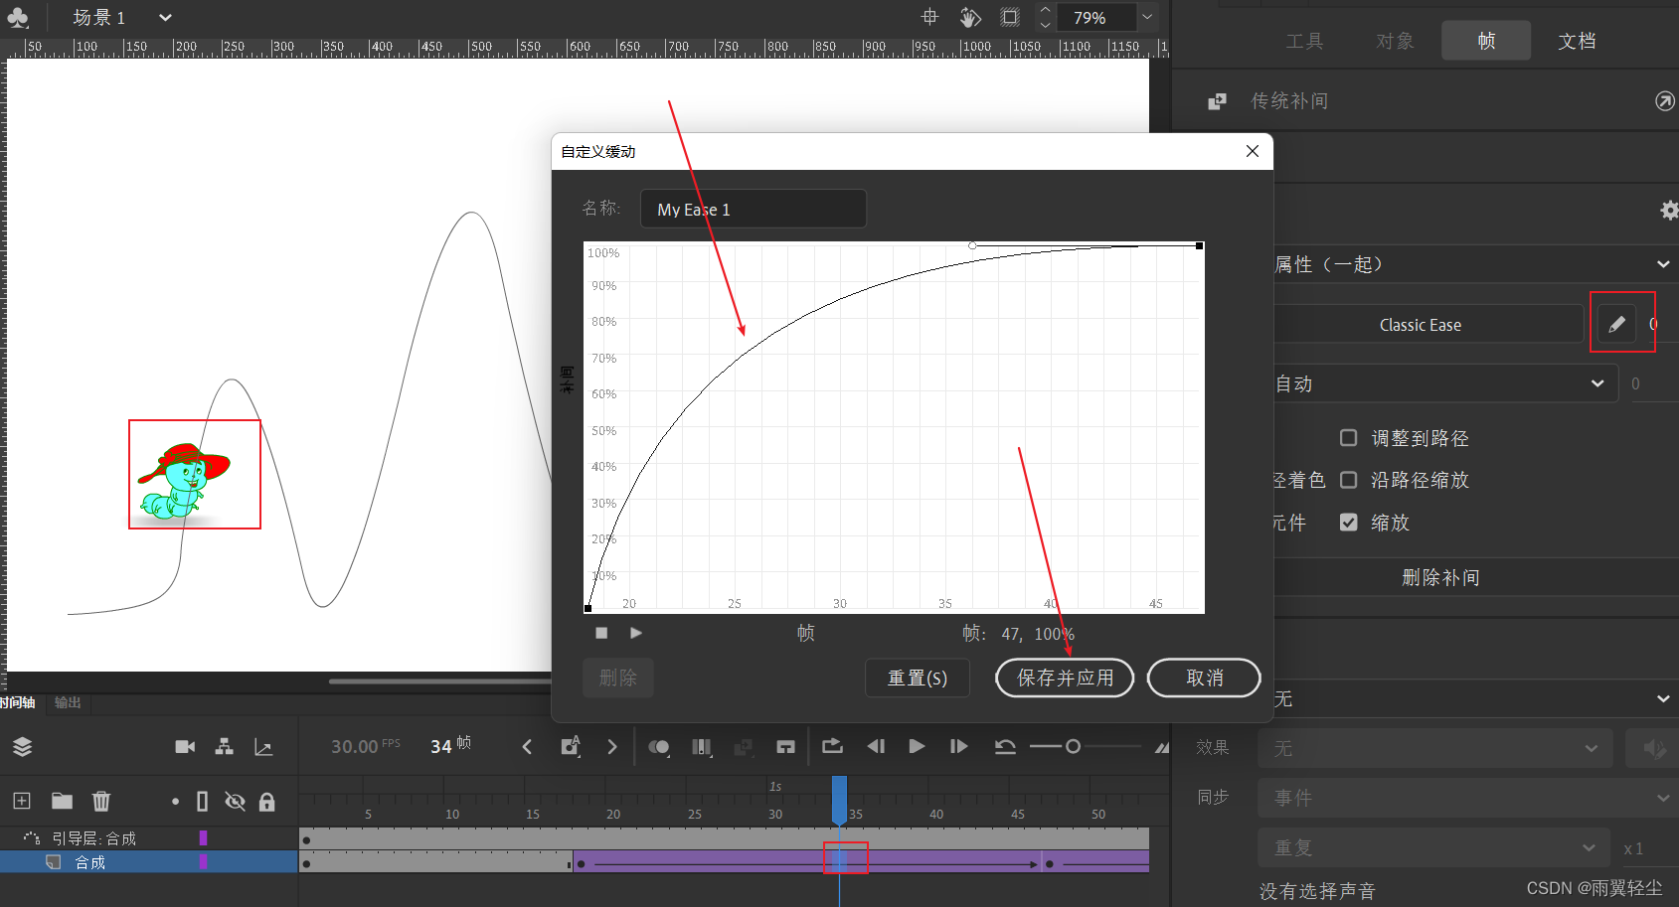Click the 传统补间 tween type icon

1217,101
